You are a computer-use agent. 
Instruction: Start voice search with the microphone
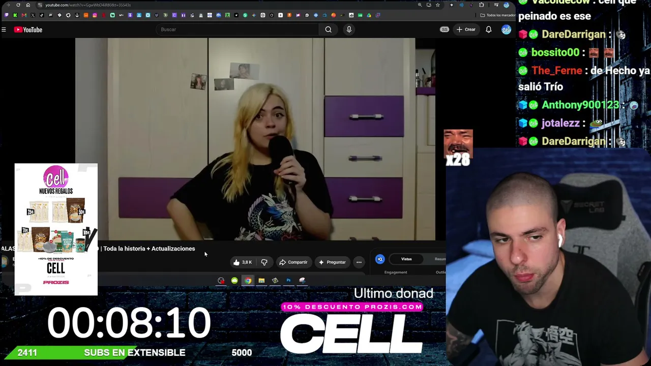click(x=349, y=29)
